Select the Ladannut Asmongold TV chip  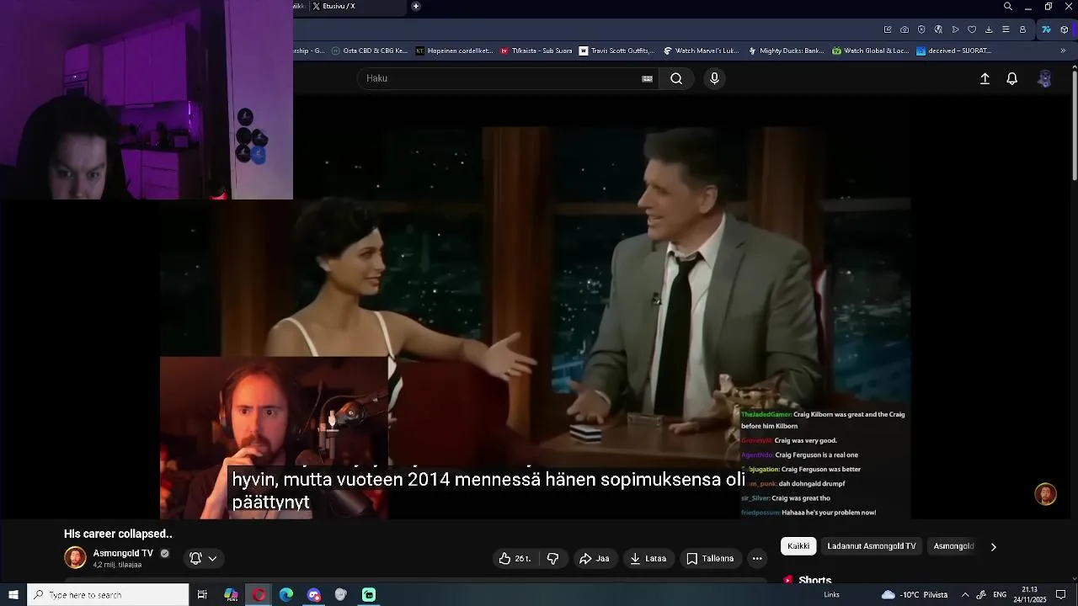[872, 546]
